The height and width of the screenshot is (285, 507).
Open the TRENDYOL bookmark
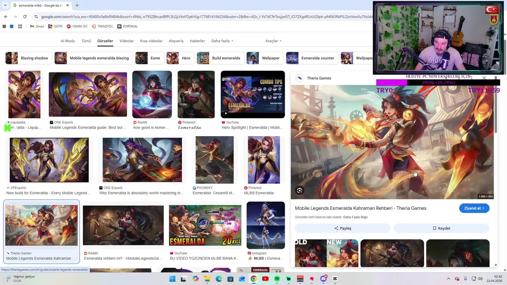pyautogui.click(x=102, y=27)
